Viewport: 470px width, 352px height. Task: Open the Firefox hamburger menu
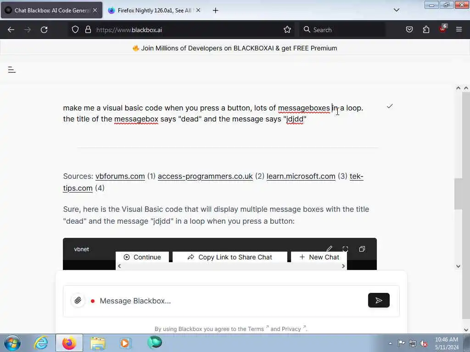pyautogui.click(x=459, y=30)
